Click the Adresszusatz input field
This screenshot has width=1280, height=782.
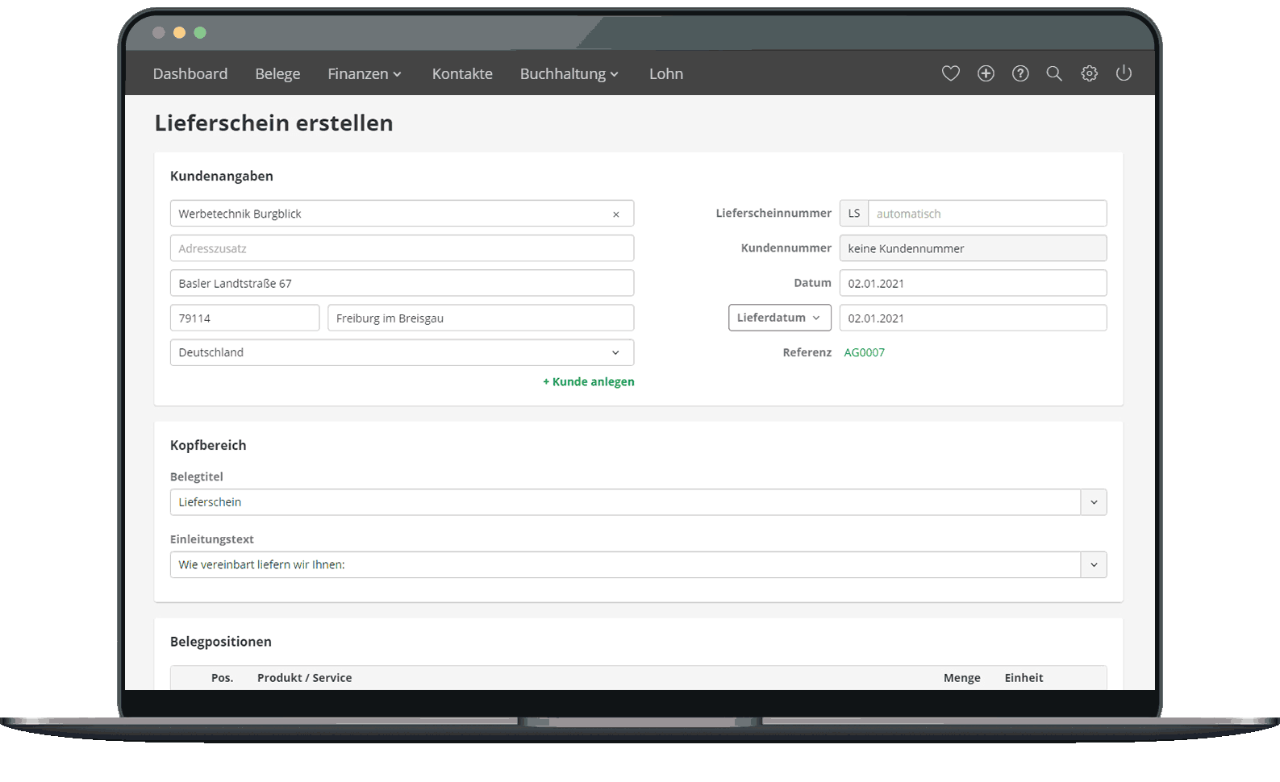(402, 248)
